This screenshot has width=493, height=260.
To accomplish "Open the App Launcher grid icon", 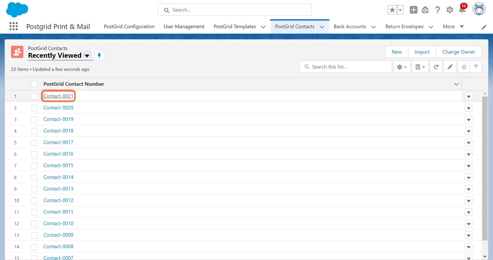I will tap(14, 26).
